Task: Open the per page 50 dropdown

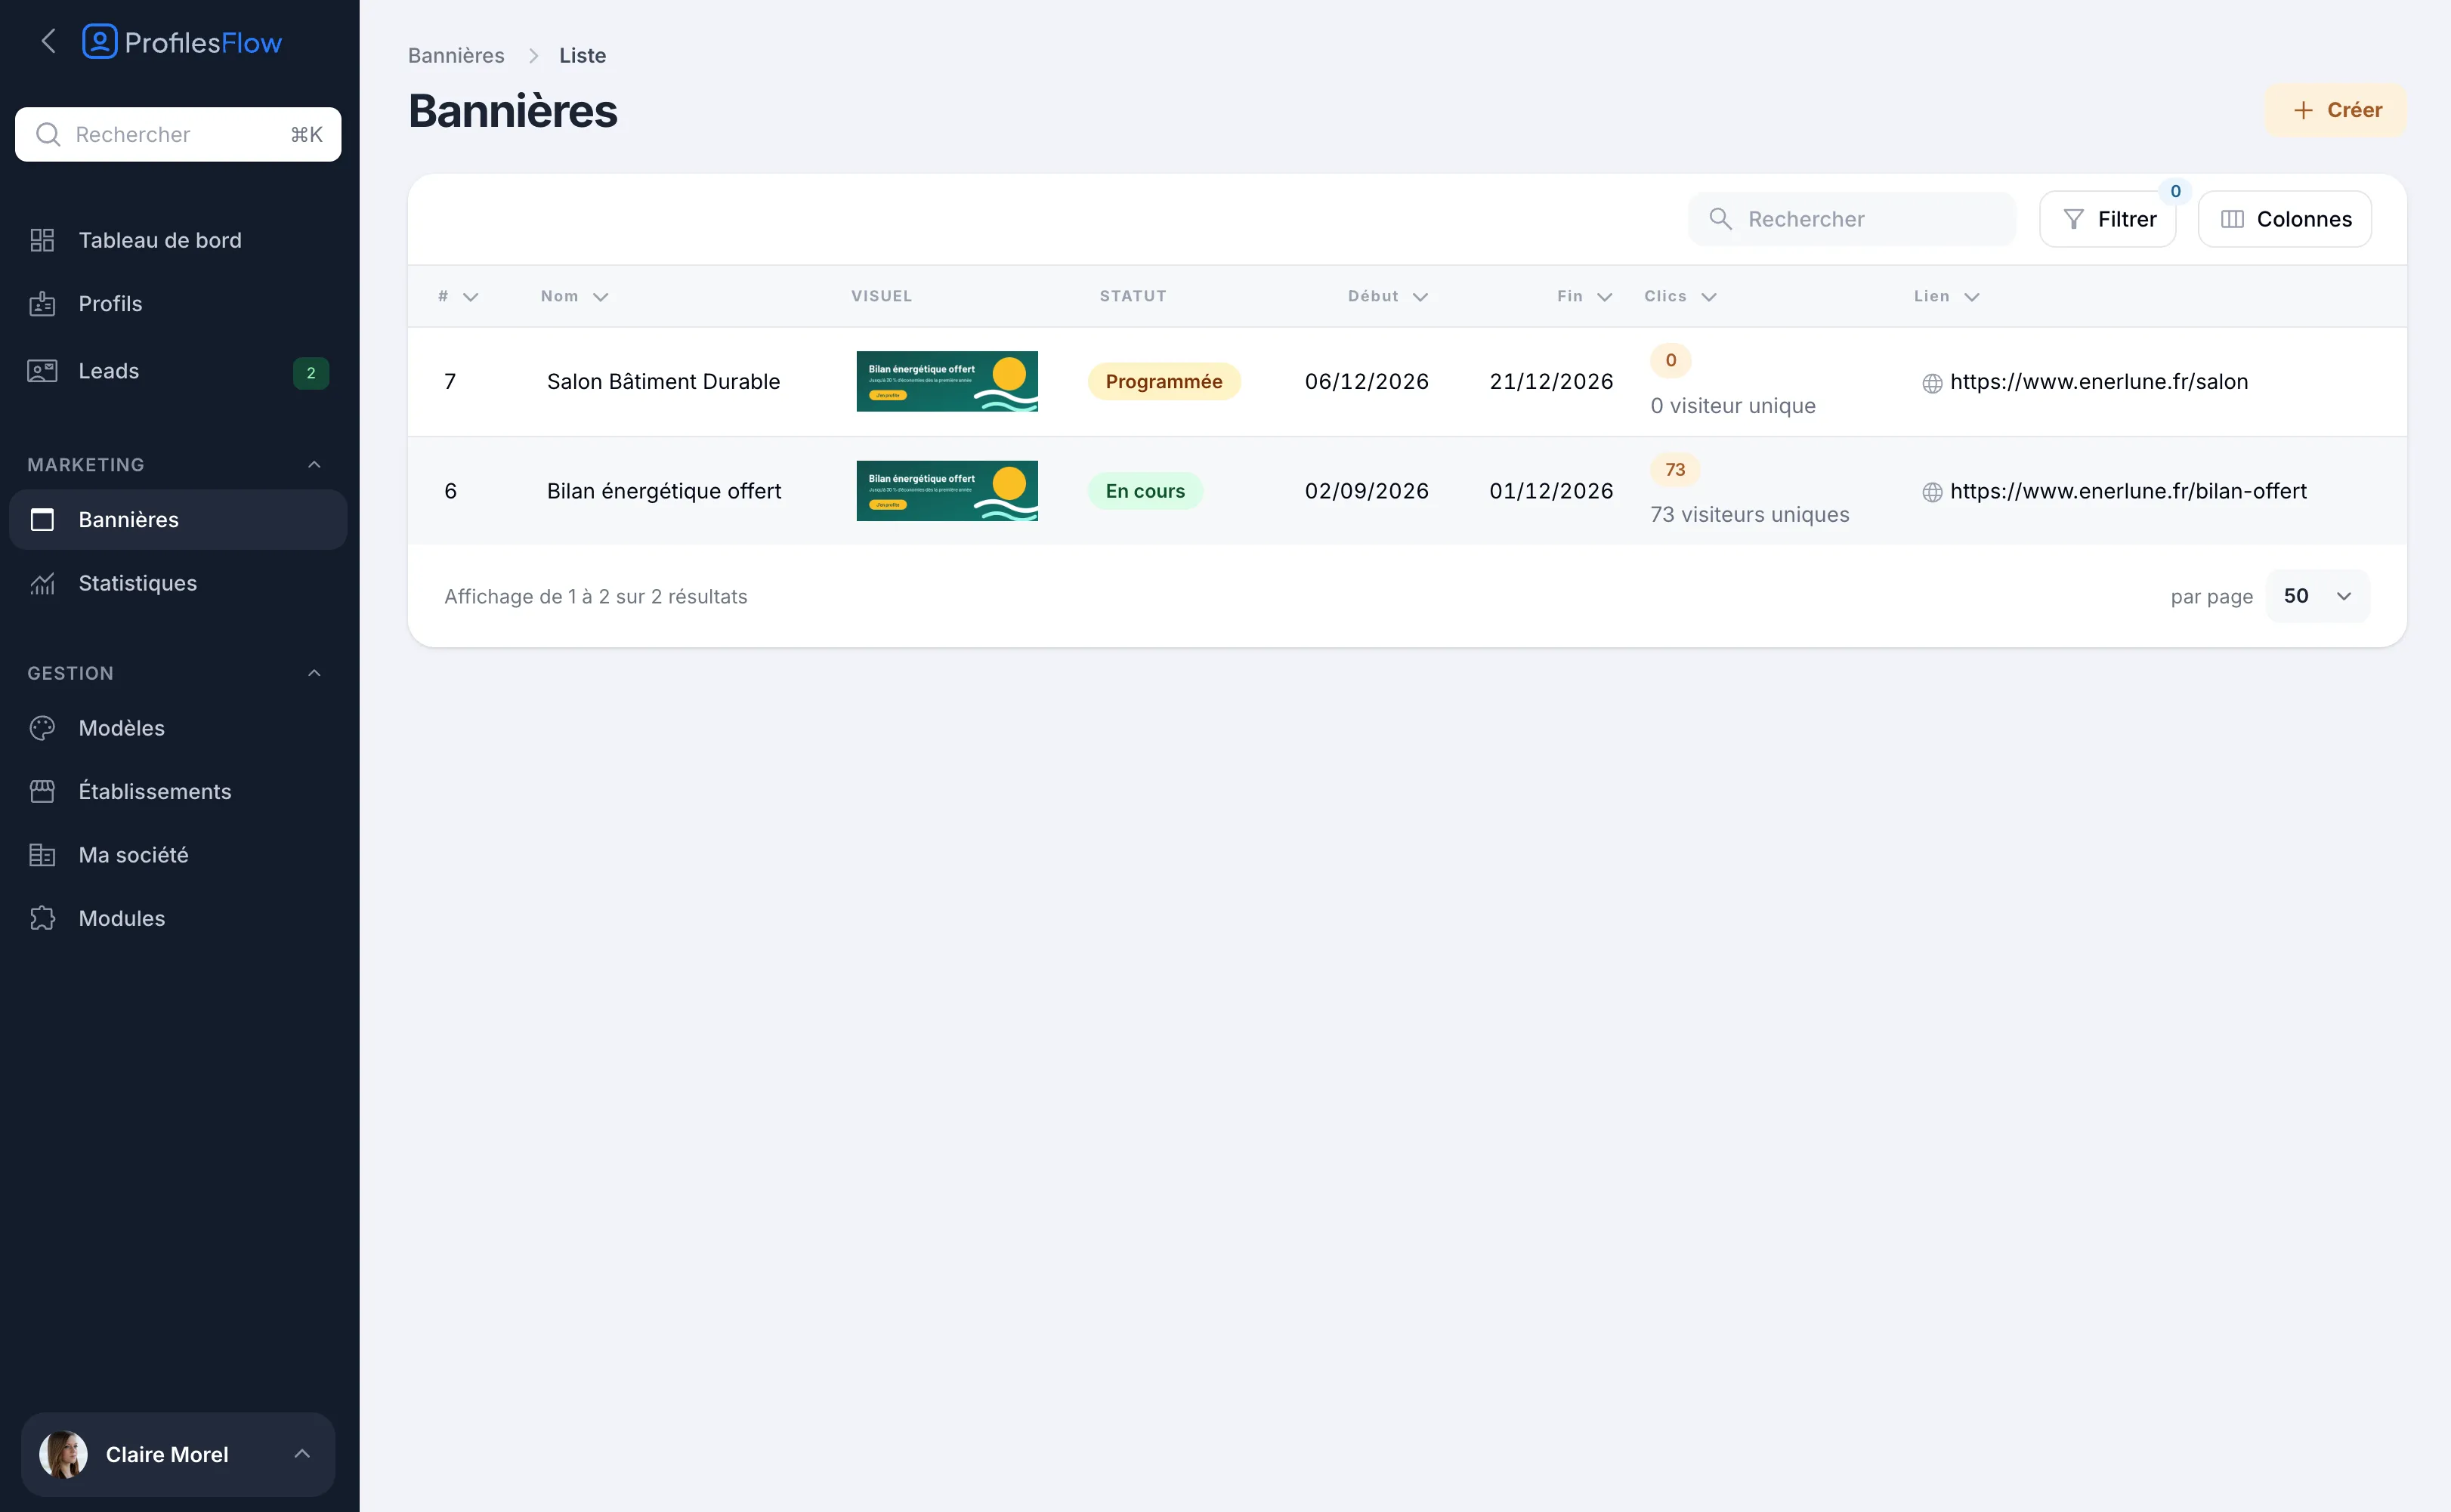Action: (x=2317, y=596)
